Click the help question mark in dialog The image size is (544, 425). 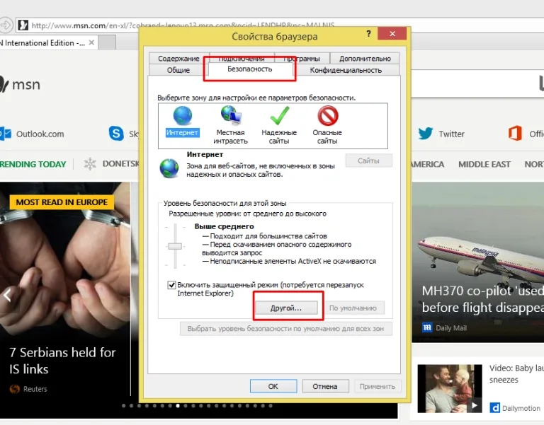(368, 33)
